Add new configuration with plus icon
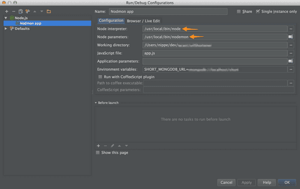Viewport: 300px width, 189px height. 7,12
